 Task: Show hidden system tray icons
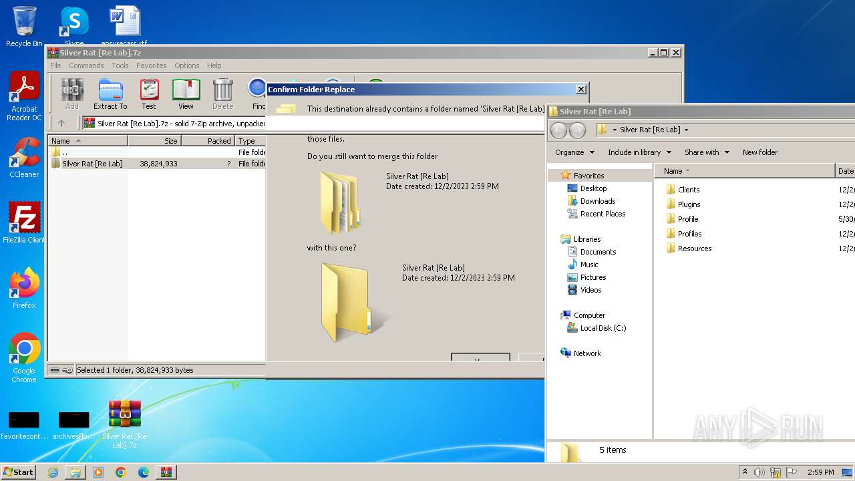745,472
